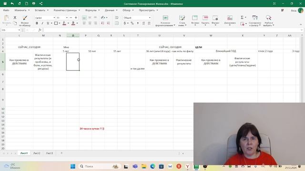Viewport: 305px width, 171px height.
Task: Open the number format dropdown
Action: (150, 18)
